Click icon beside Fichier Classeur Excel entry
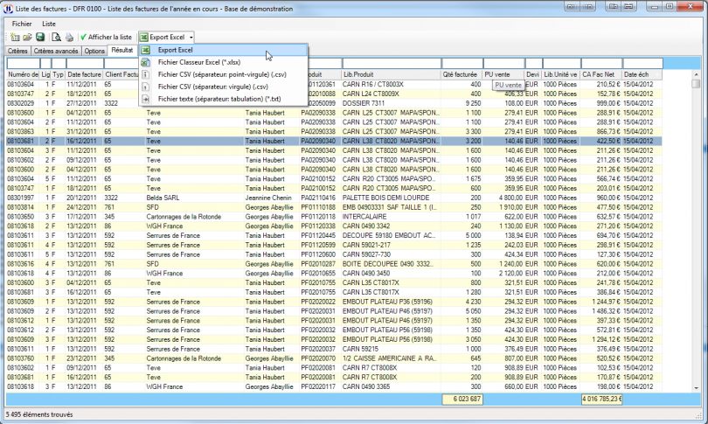 tap(145, 62)
